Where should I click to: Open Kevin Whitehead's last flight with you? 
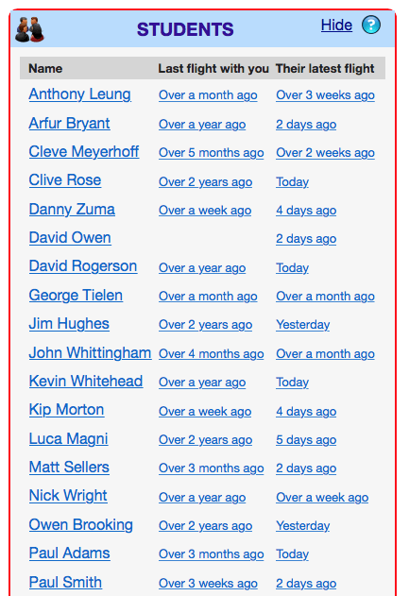point(202,383)
